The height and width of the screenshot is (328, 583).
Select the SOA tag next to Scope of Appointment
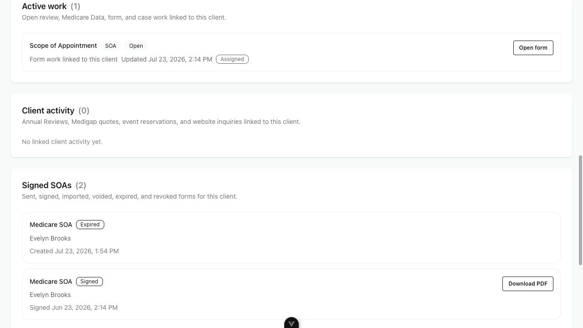111,46
